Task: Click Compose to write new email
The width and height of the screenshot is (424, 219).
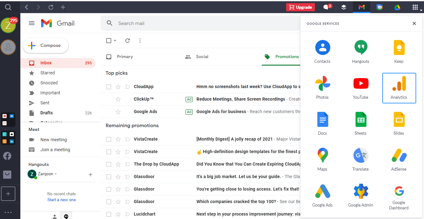Action: (x=46, y=46)
